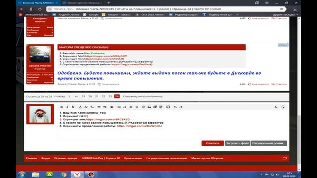Open Edward_Wheeler's car avatar thumbnail
The width and height of the screenshot is (317, 178).
[40, 54]
